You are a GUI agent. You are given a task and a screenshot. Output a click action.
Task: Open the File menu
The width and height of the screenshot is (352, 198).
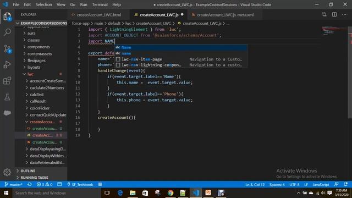(16, 4)
